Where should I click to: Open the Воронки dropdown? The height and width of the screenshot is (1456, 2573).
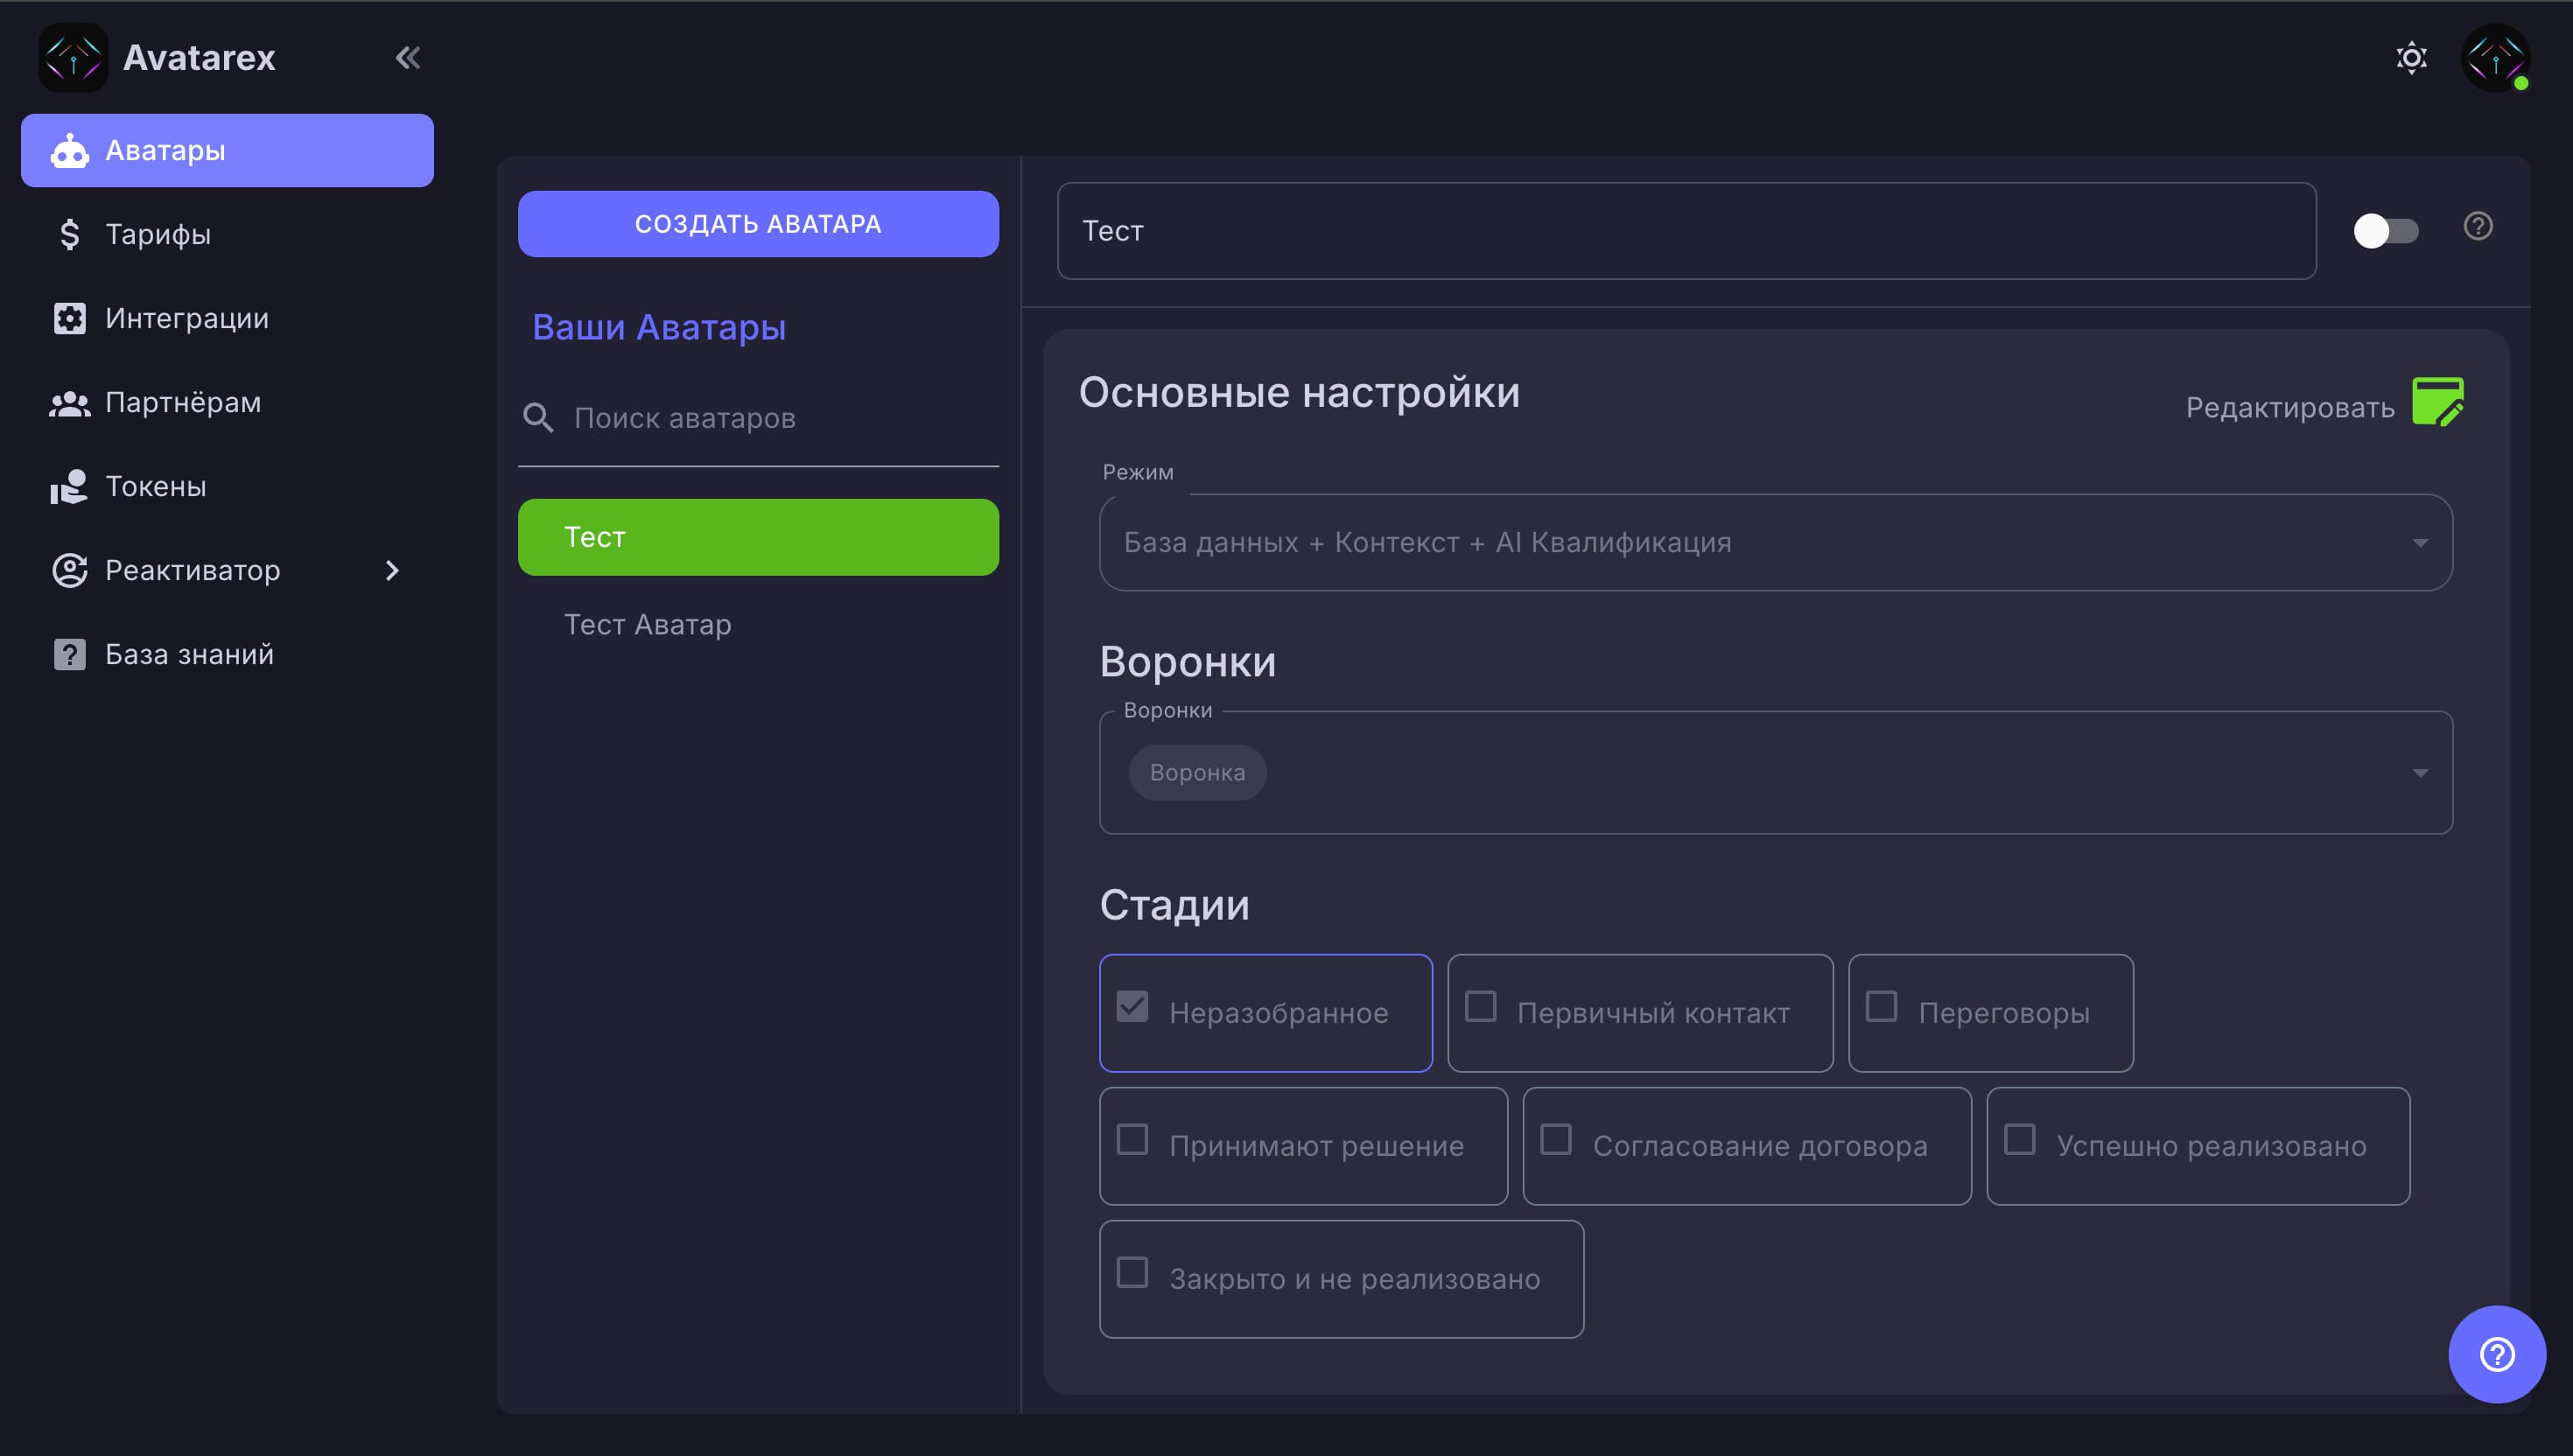pos(2421,772)
